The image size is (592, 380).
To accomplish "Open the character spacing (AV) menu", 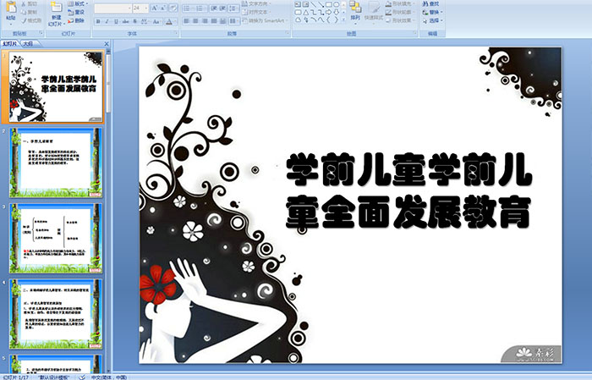I will tap(145, 21).
